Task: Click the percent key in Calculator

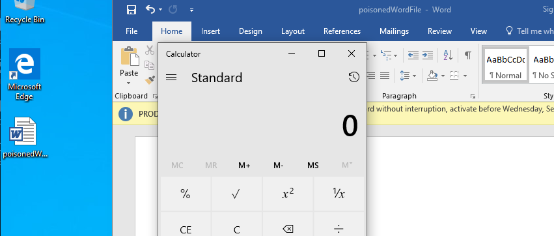Action: point(186,194)
